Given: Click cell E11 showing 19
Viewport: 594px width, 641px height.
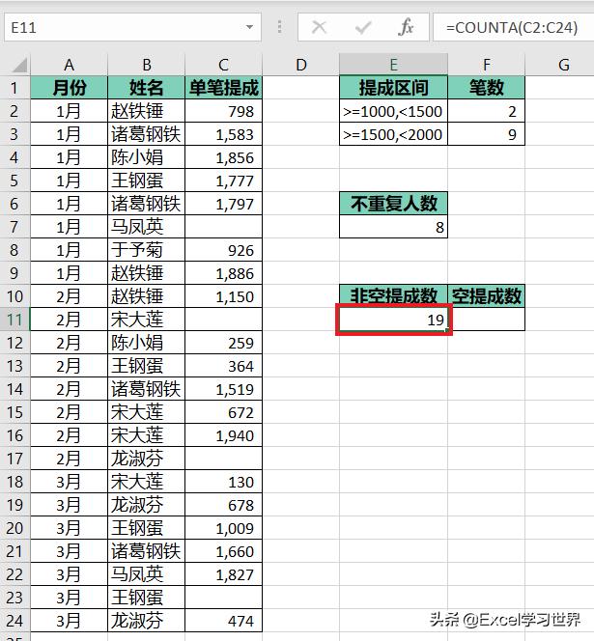Looking at the screenshot, I should (x=393, y=320).
